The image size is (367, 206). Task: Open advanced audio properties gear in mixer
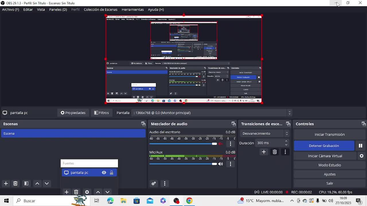tap(154, 183)
